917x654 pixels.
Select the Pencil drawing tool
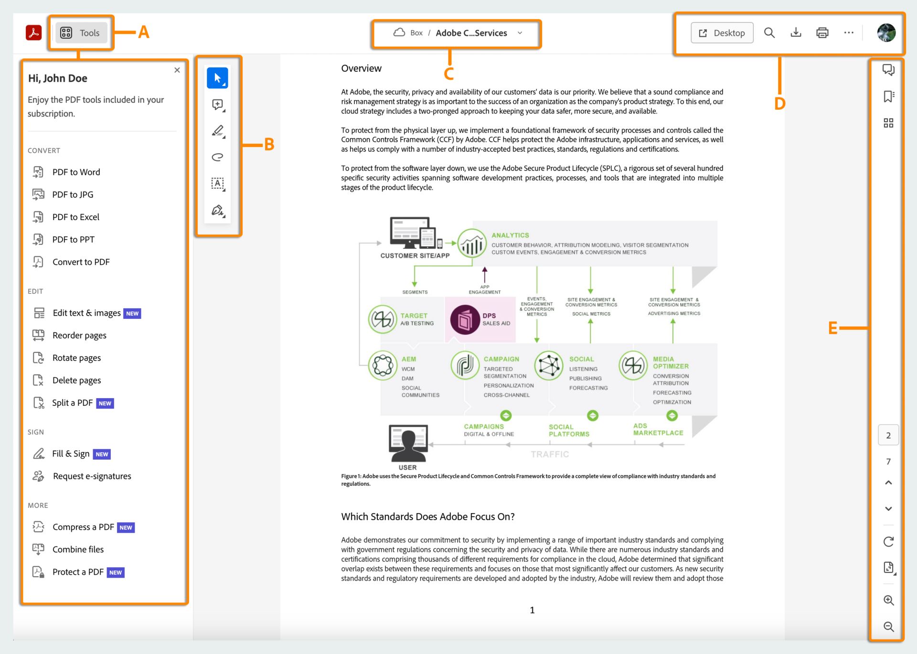coord(217,130)
